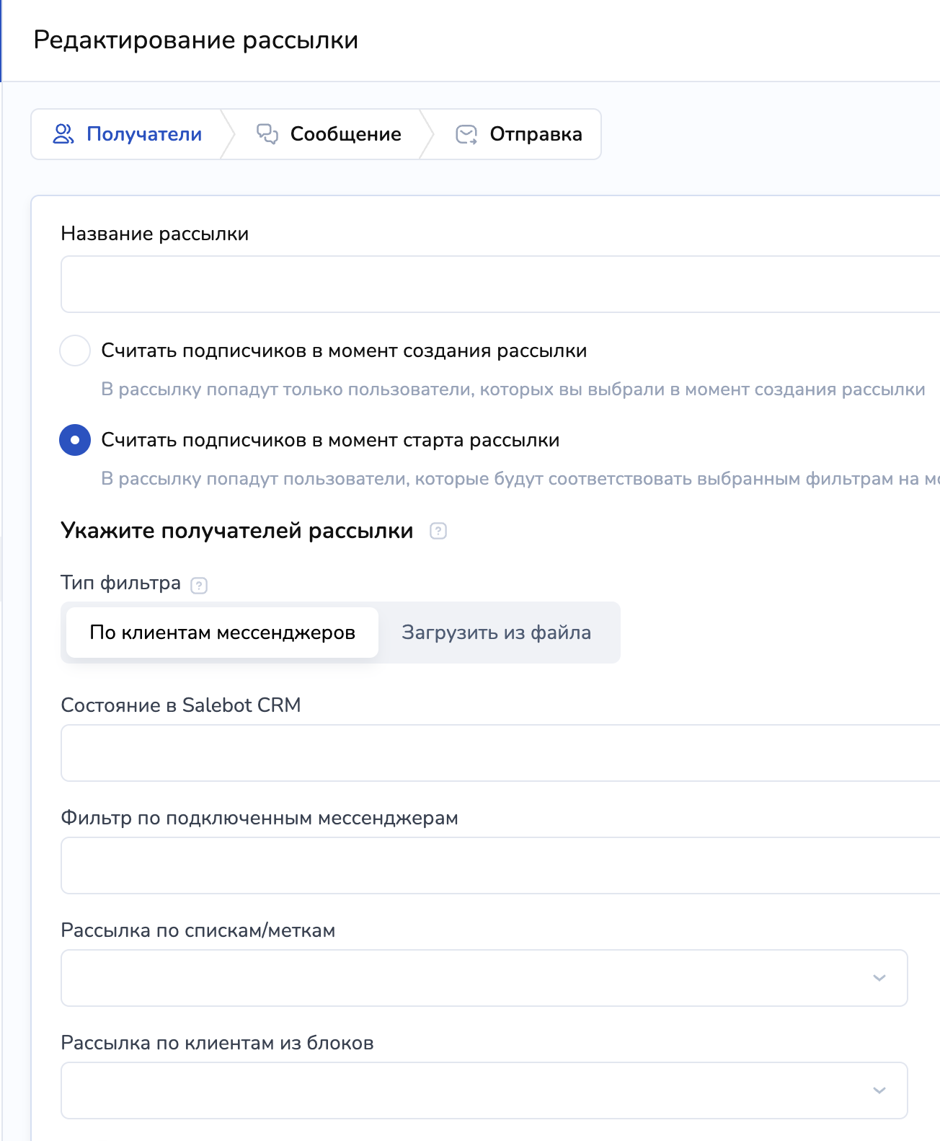
Task: Click inside the 'Рассылка по клиентам из блоков' field
Action: (461, 1091)
